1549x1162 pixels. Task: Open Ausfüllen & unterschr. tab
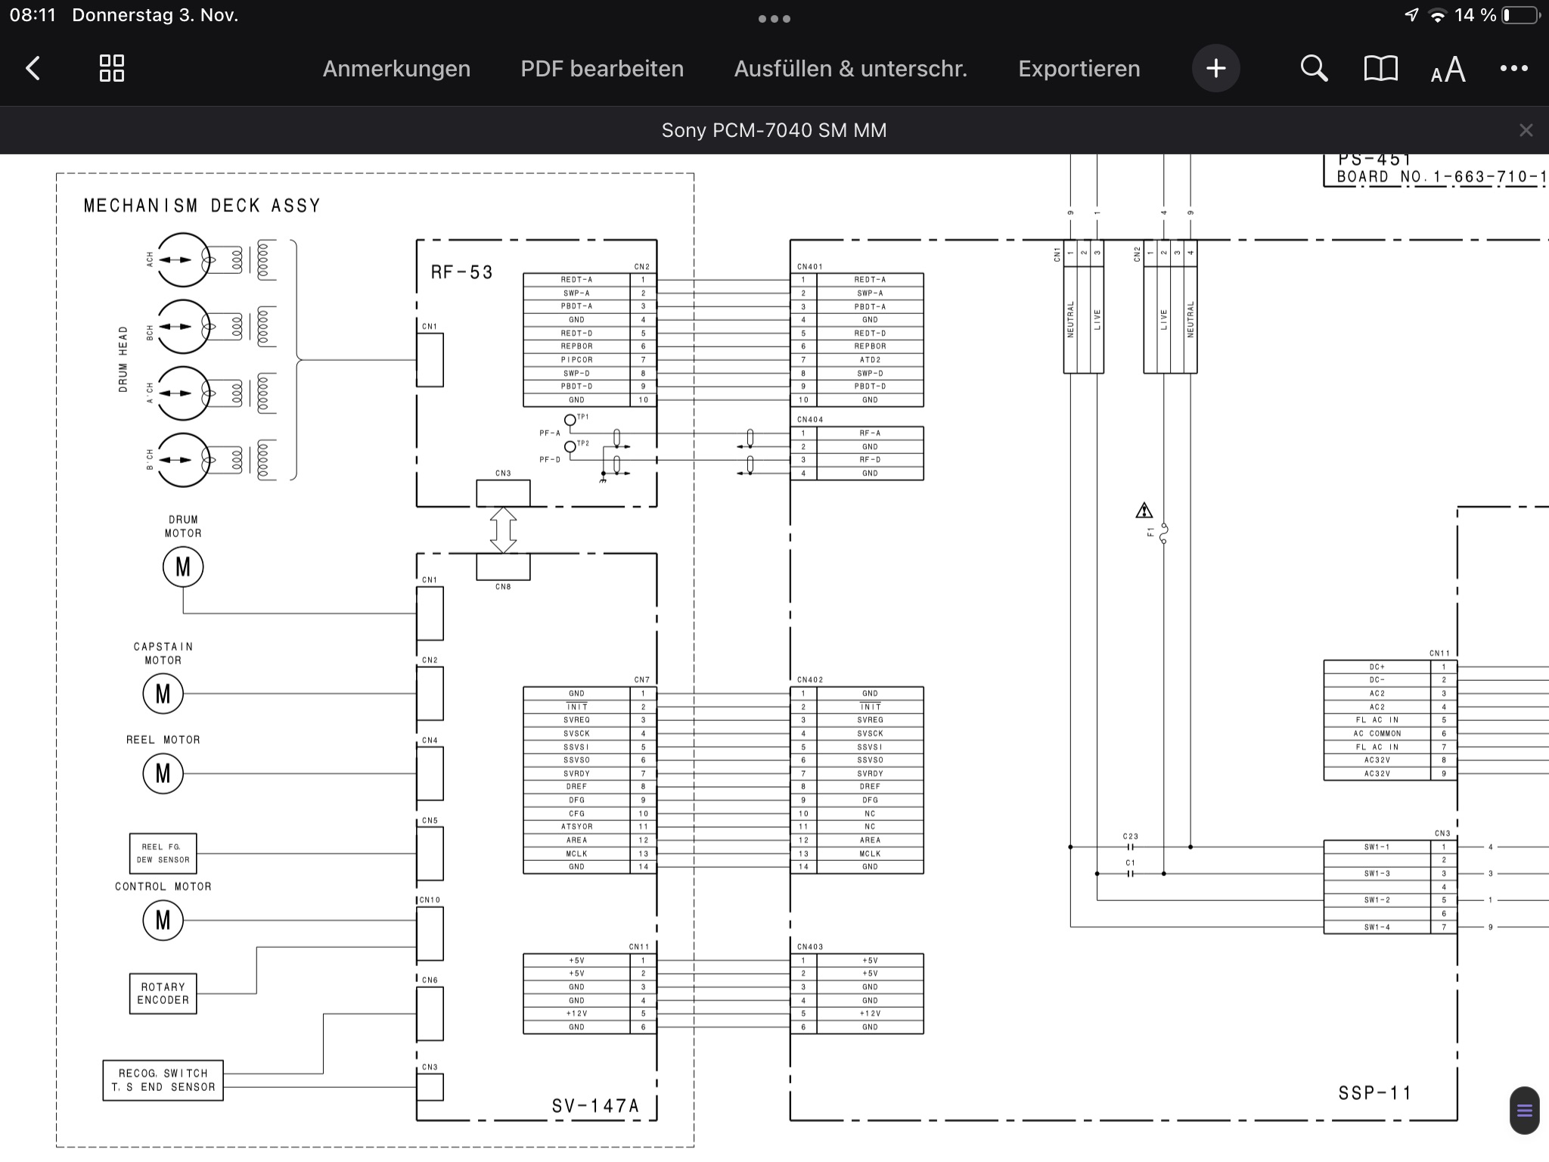850,68
